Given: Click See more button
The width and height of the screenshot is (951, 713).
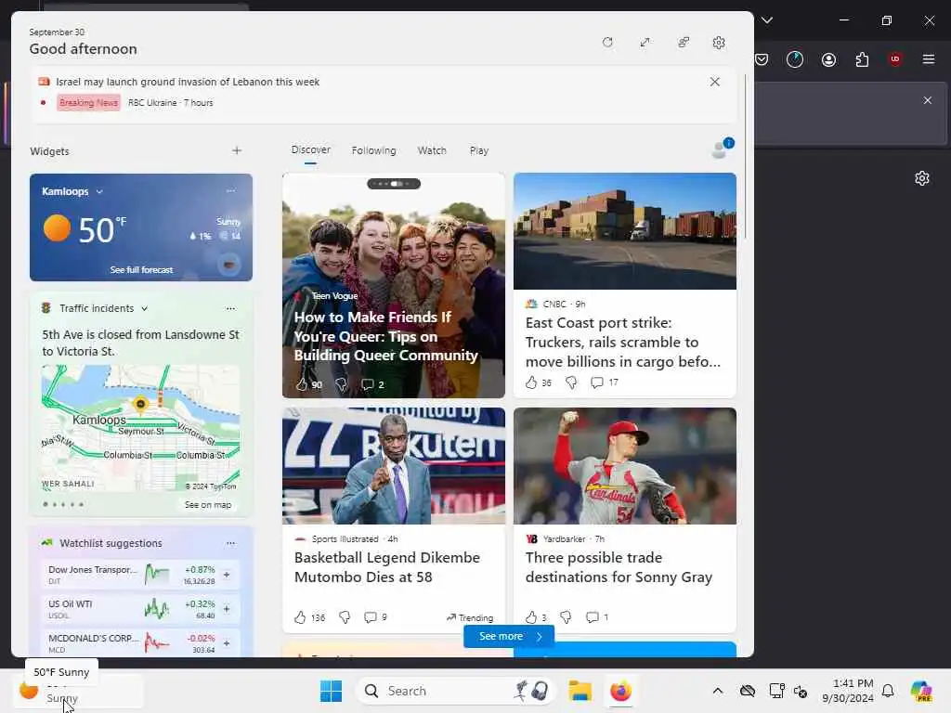Looking at the screenshot, I should click(x=509, y=636).
